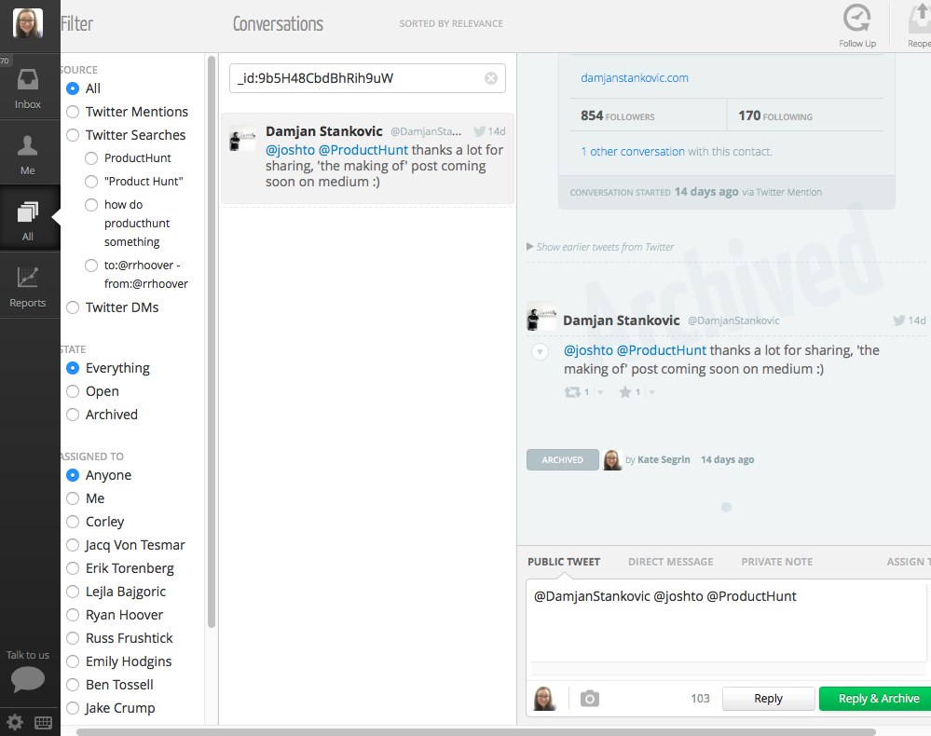Open retweet options dropdown arrow
The image size is (931, 736).
pyautogui.click(x=599, y=392)
